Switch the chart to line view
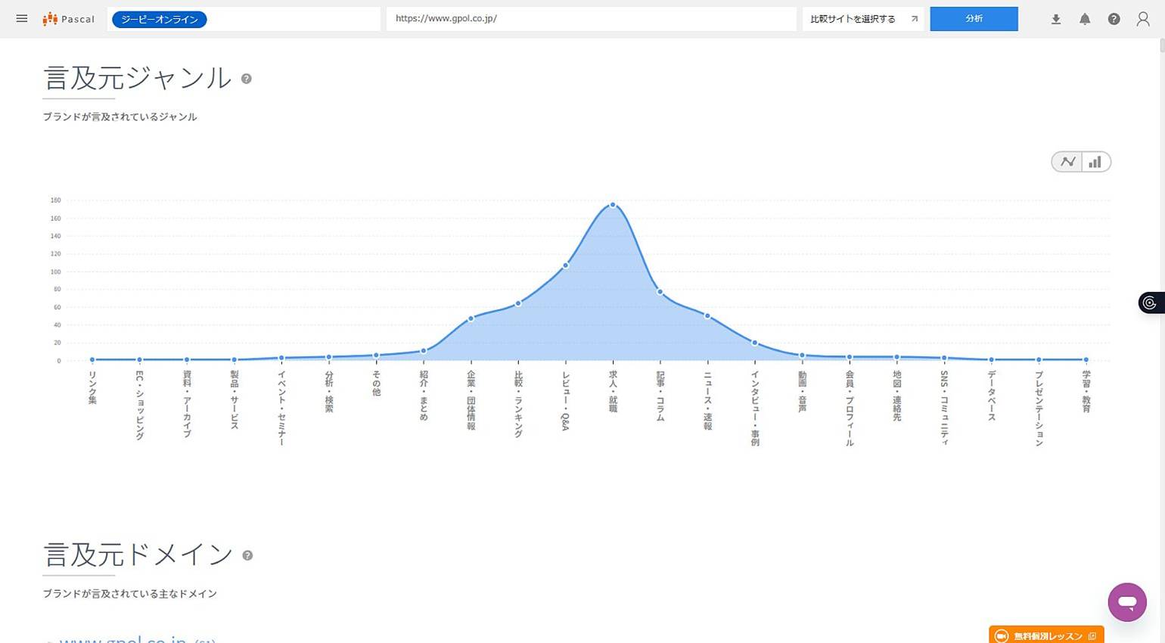This screenshot has height=643, width=1165. [1067, 161]
